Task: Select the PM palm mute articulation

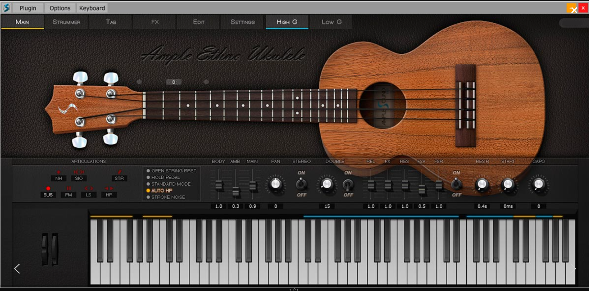Action: coord(68,195)
